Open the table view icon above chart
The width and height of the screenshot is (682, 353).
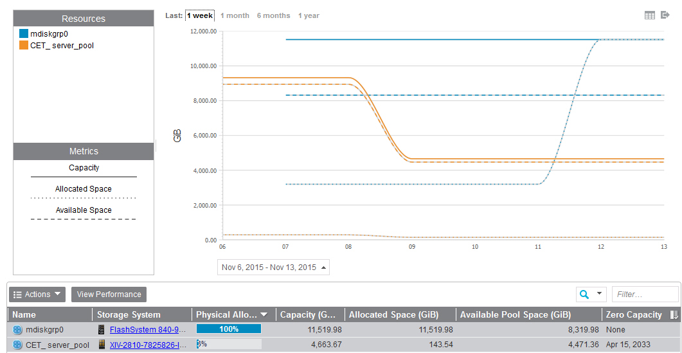click(650, 15)
